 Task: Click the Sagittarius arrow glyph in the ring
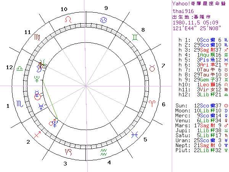click(37, 134)
